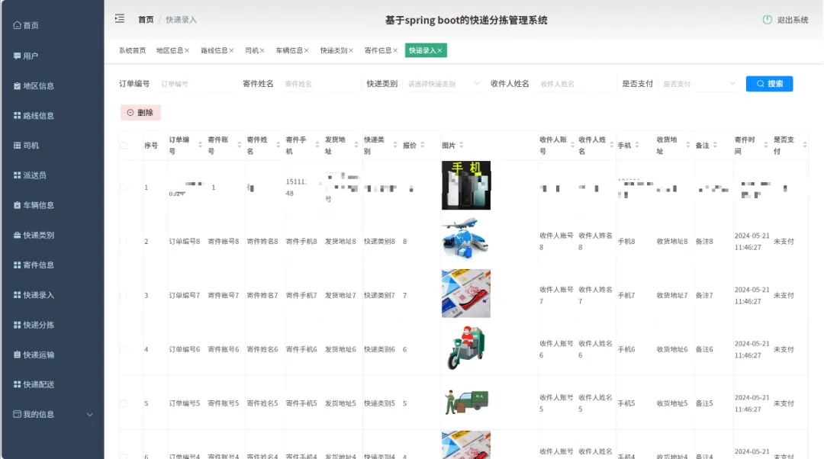This screenshot has width=824, height=459.
Task: Open the 快递类别 filter dropdown
Action: pos(443,84)
